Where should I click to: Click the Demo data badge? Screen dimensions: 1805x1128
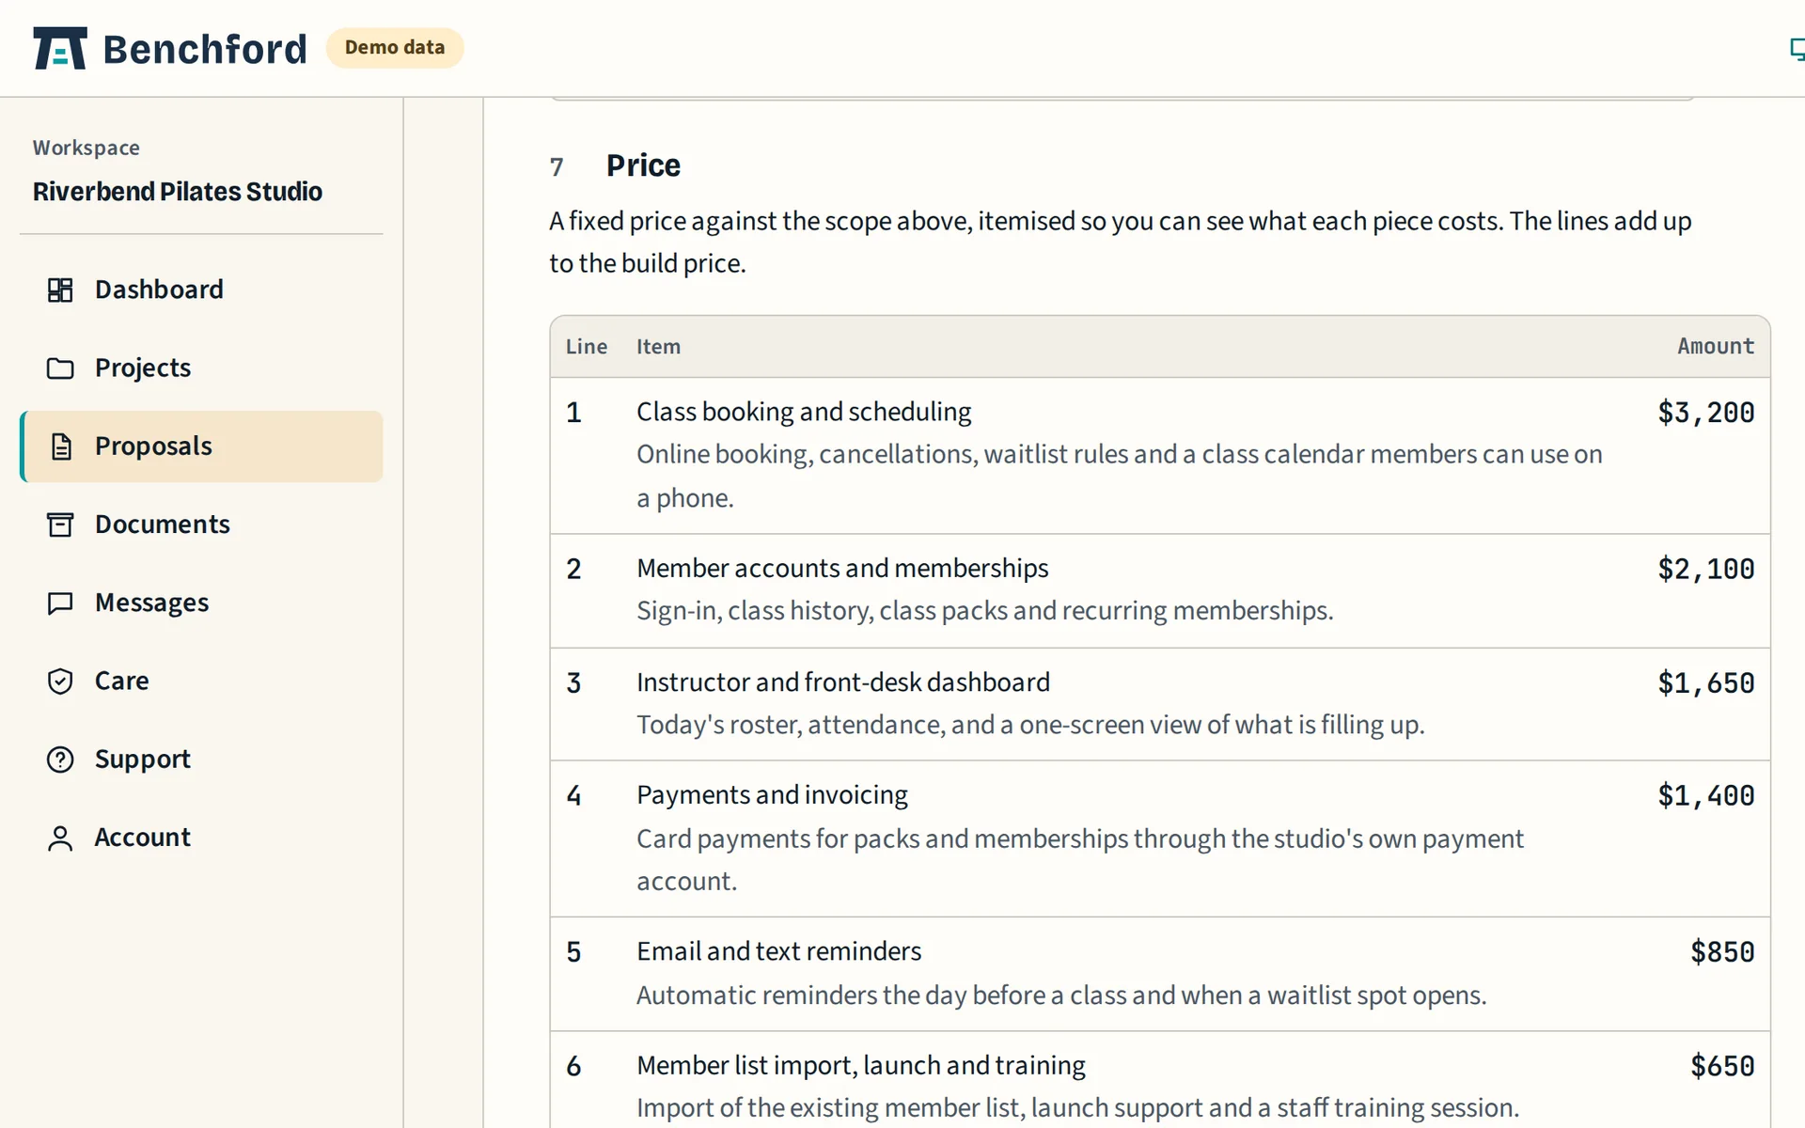point(395,48)
